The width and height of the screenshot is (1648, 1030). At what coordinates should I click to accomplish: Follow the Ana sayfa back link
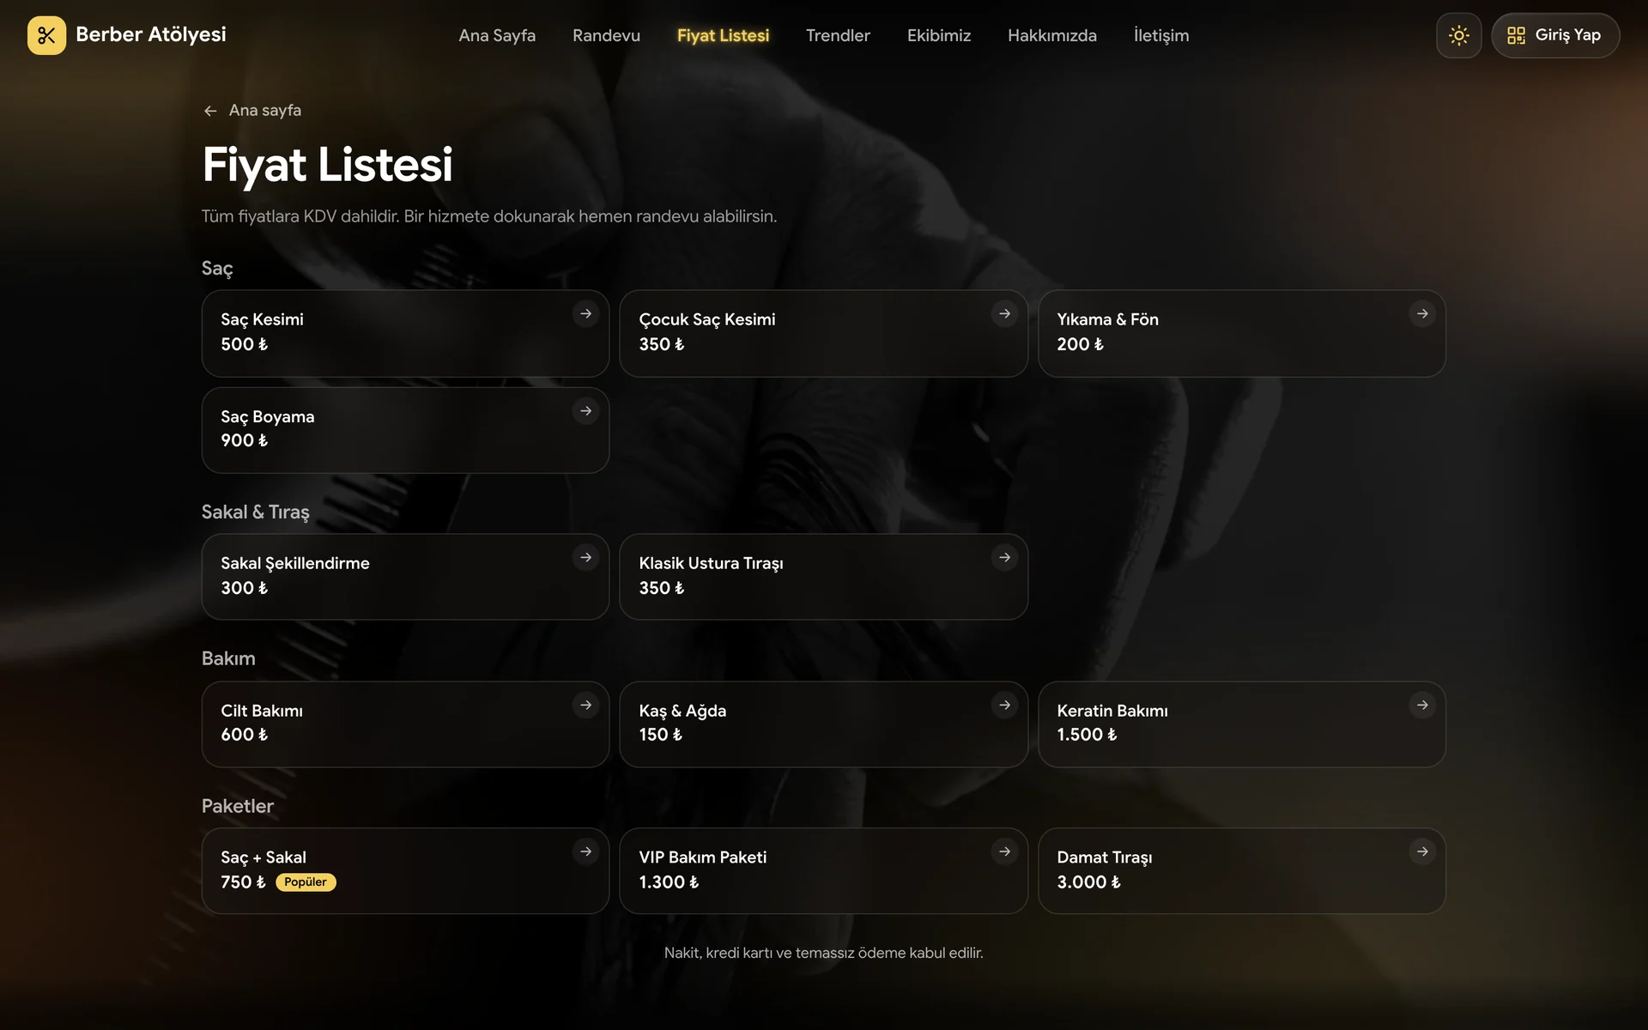point(252,111)
